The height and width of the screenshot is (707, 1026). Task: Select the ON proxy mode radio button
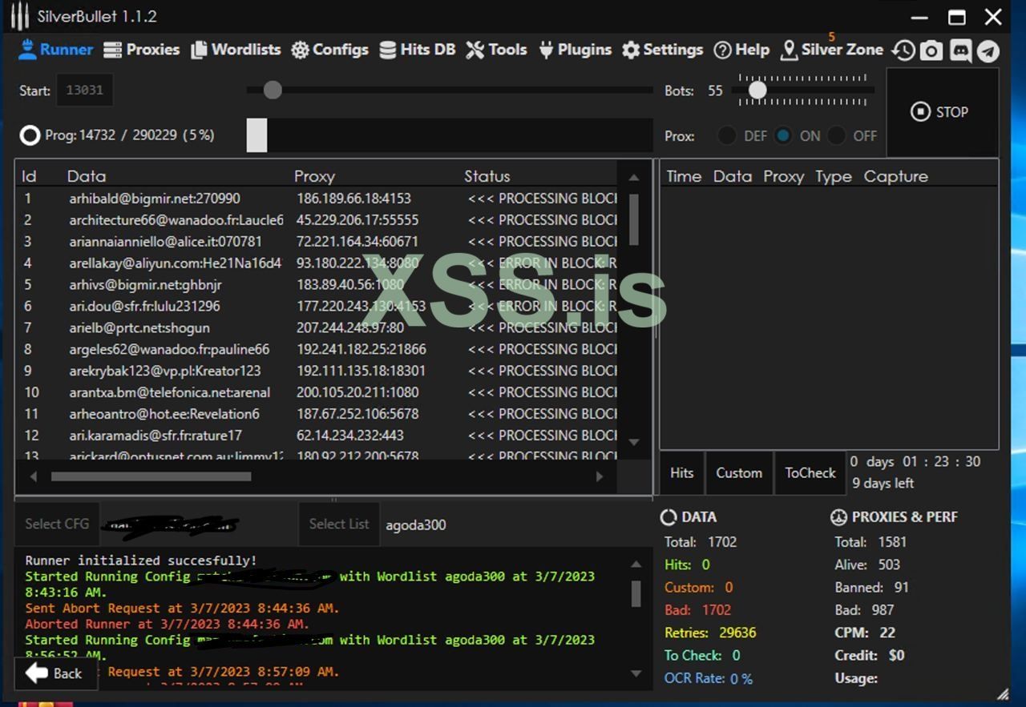(x=783, y=136)
